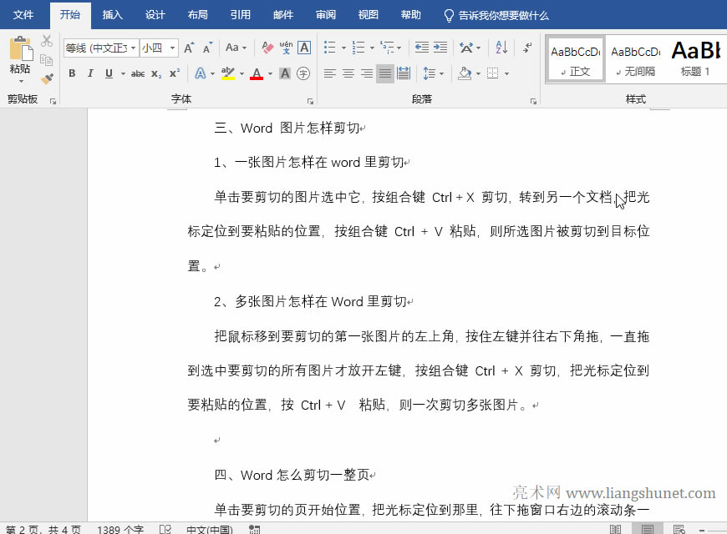Image resolution: width=727 pixels, height=534 pixels.
Task: Click the Strikethrough abc icon
Action: 138,73
